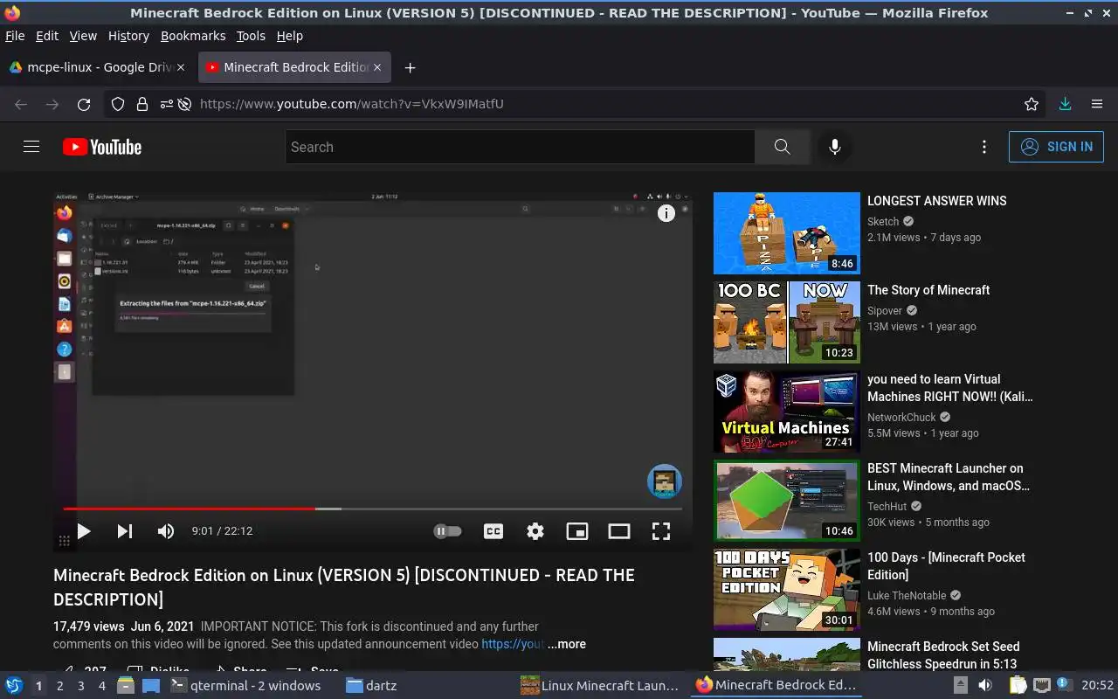
Task: Click the permissions icon in address bar
Action: 166,104
